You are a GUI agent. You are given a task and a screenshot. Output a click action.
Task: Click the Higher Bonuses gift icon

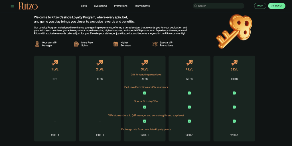115,44
